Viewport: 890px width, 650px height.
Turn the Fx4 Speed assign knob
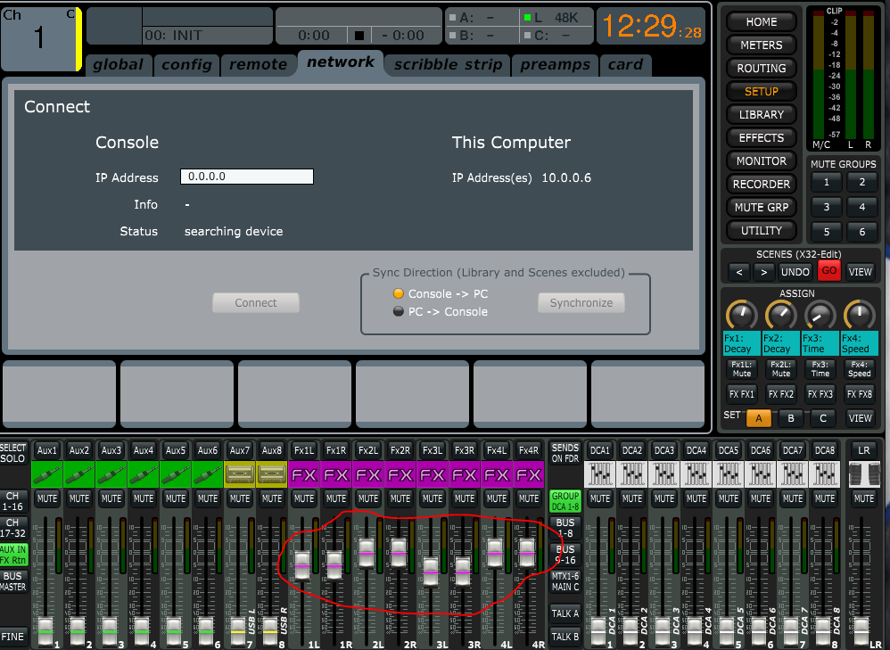pyautogui.click(x=859, y=315)
